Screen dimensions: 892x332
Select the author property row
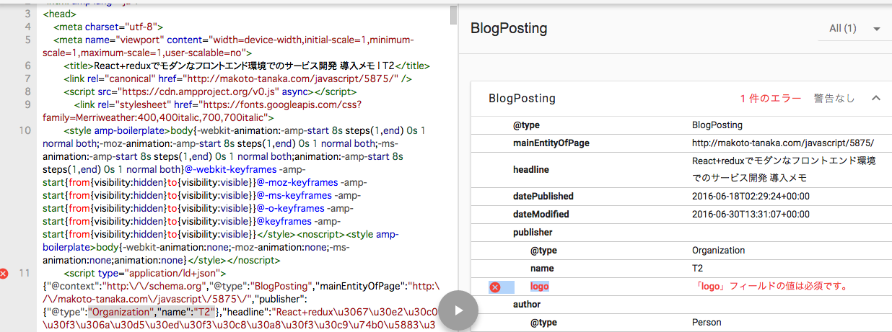(x=681, y=305)
